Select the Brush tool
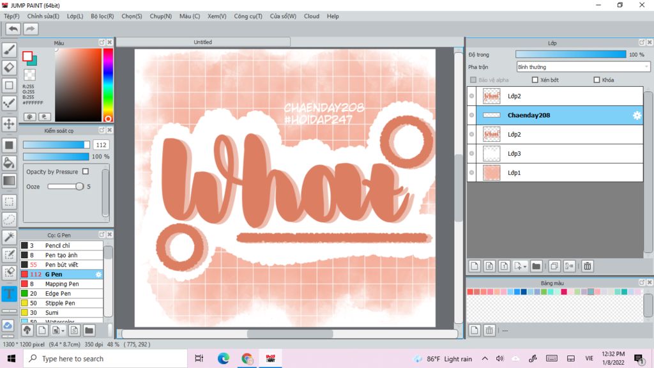 [9, 50]
